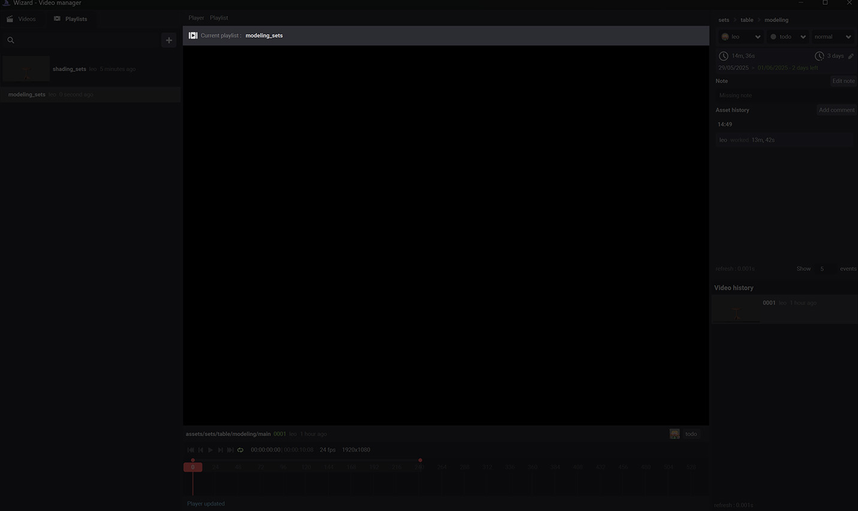The image size is (858, 511).
Task: Click the plus button to add playlist
Action: (x=169, y=40)
